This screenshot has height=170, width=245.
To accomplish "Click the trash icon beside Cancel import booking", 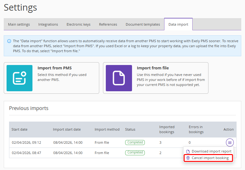I will (188, 158).
